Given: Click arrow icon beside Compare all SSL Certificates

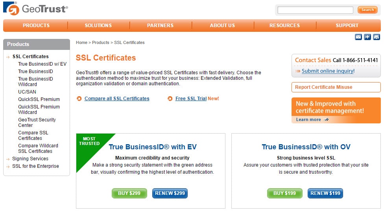Looking at the screenshot, I should point(79,99).
